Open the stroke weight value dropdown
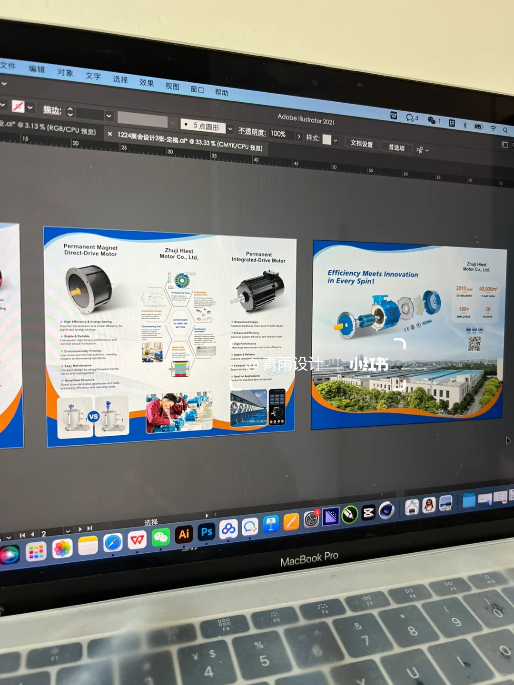 [x=109, y=116]
